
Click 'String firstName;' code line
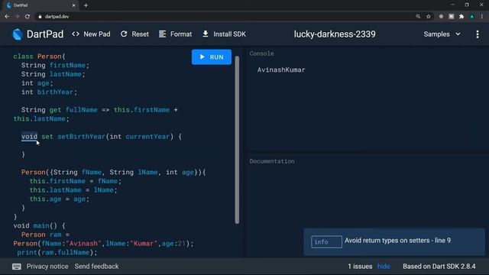pos(55,65)
